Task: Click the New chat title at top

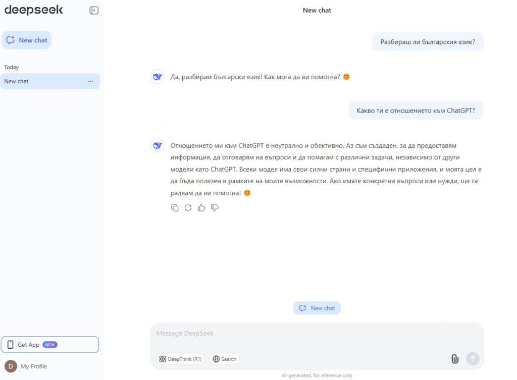Action: click(317, 10)
